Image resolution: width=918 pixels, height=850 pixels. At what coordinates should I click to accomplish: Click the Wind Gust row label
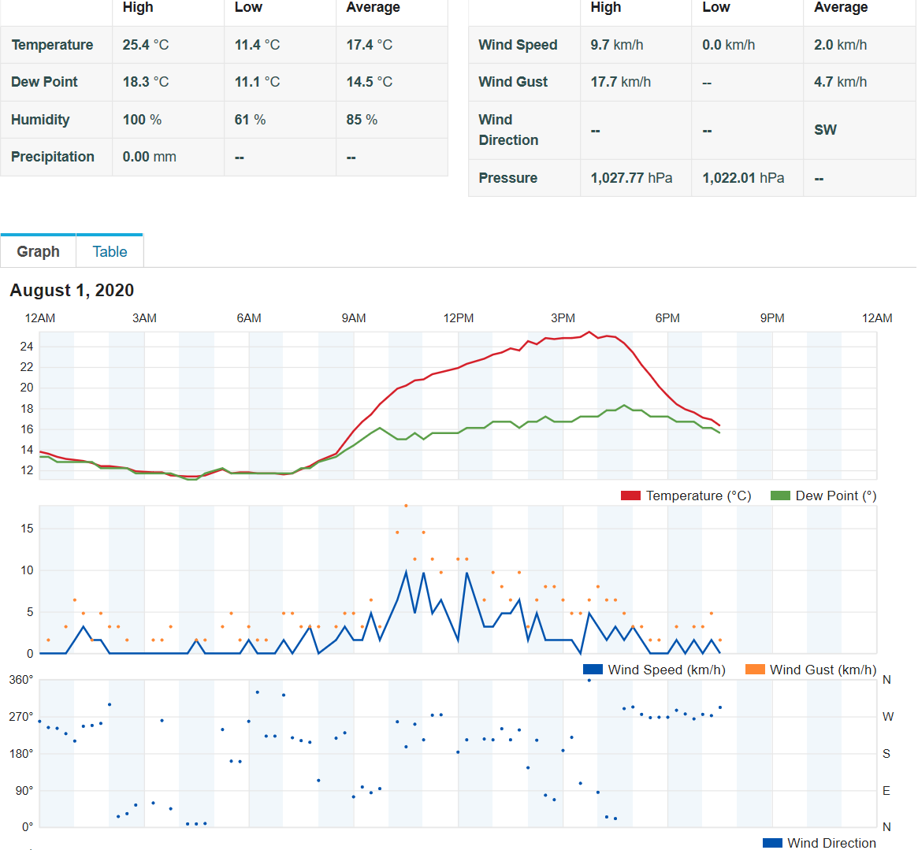click(x=514, y=82)
